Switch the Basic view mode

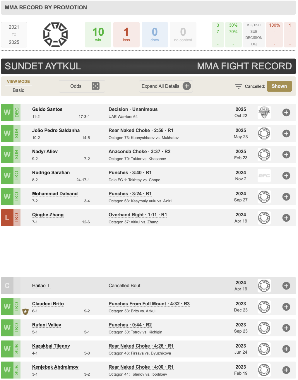pos(18,90)
